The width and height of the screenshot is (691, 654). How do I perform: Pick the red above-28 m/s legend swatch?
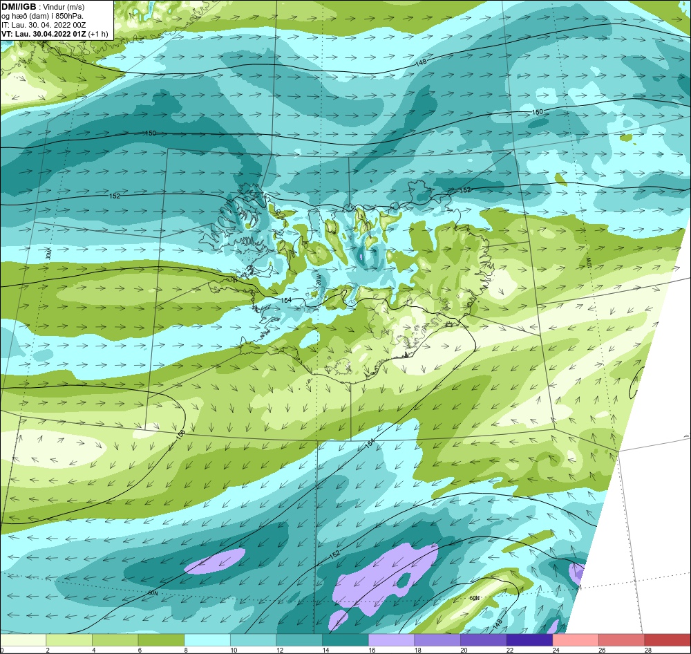[668, 640]
